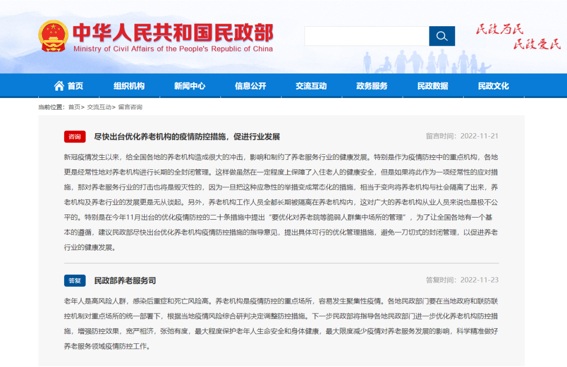Click the blue 答复 badge

click(x=75, y=280)
